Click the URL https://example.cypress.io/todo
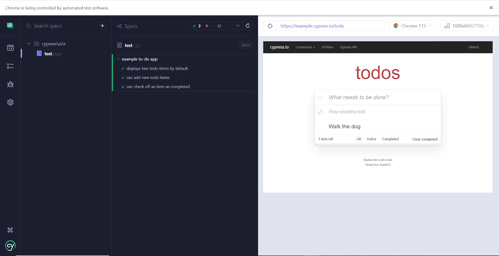The height and width of the screenshot is (256, 499). coord(312,26)
